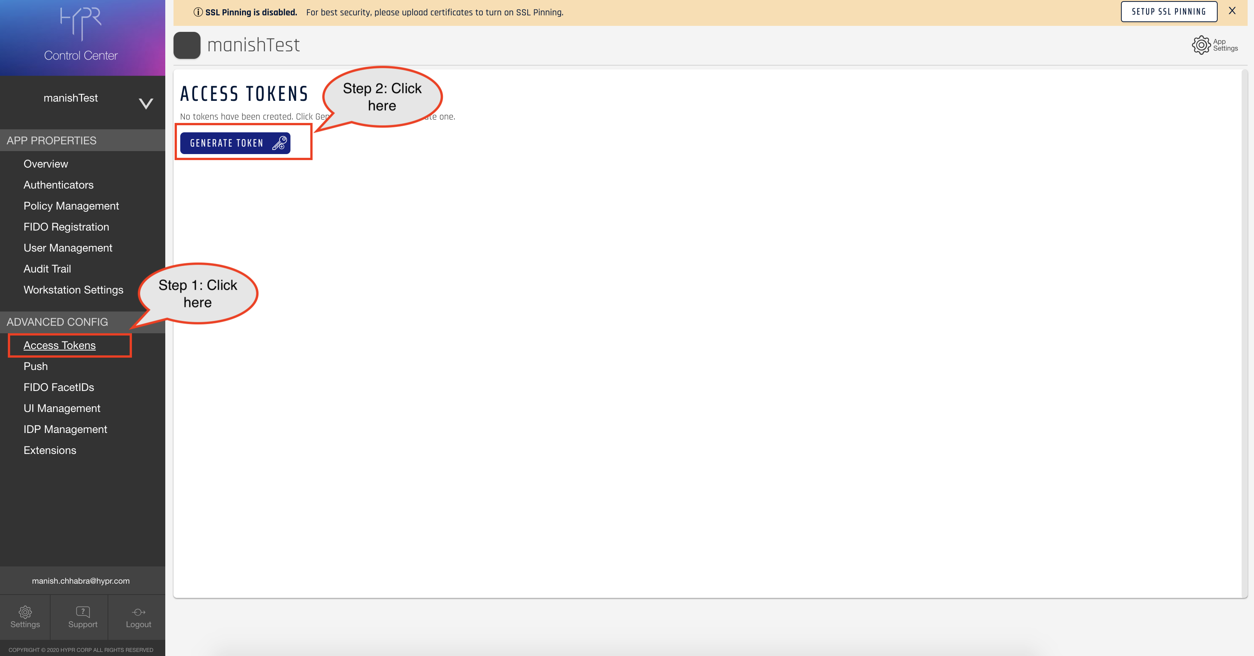Click the manishTest app thumbnail square
Viewport: 1254px width, 656px height.
187,45
